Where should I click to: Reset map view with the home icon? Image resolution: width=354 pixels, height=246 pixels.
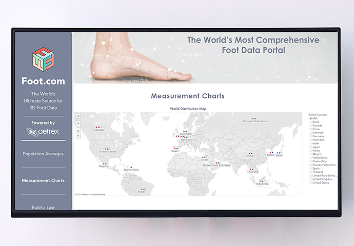pyautogui.click(x=78, y=132)
